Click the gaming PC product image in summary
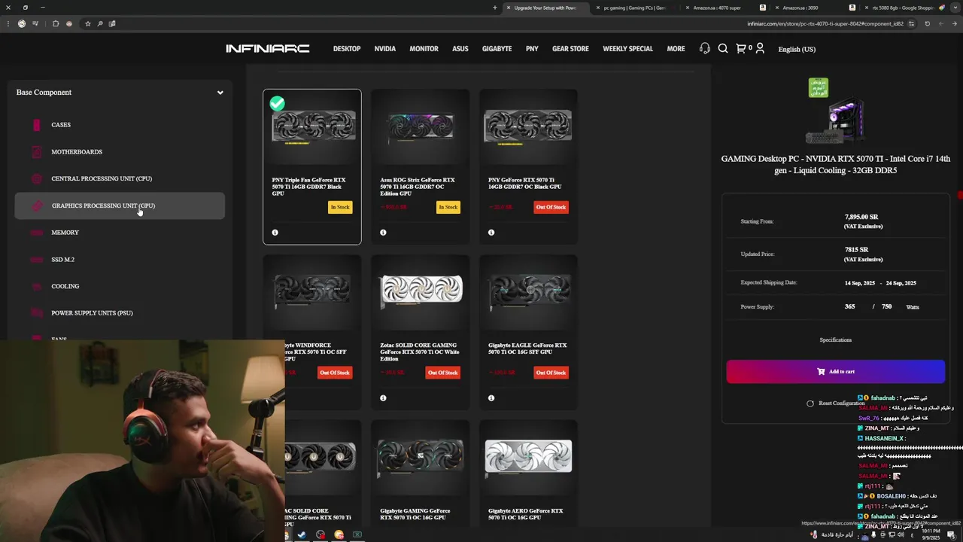Image resolution: width=963 pixels, height=542 pixels. click(835, 120)
